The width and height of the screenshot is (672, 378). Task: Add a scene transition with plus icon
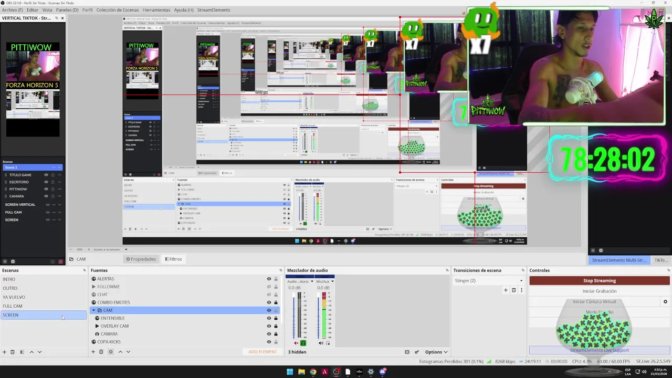pyautogui.click(x=506, y=290)
